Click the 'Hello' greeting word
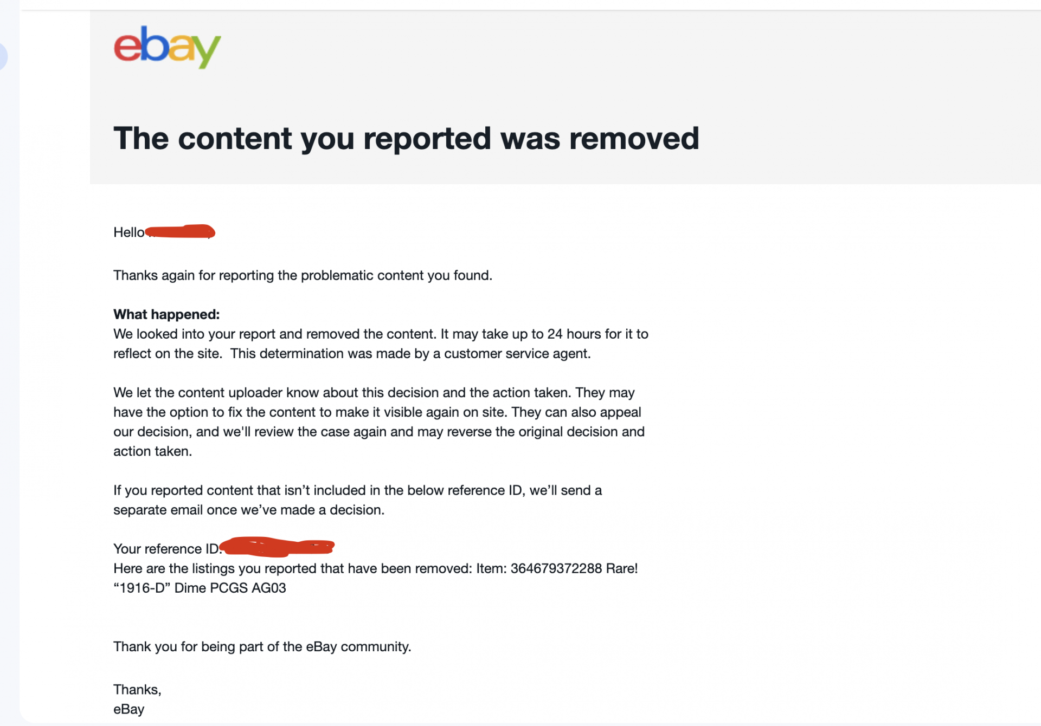This screenshot has height=726, width=1041. [128, 232]
